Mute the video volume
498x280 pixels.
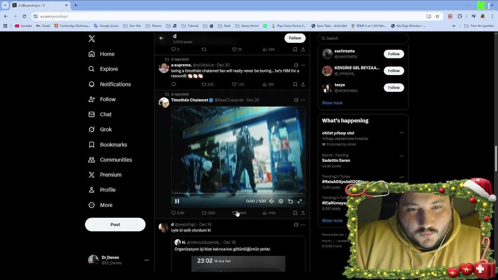point(272,201)
